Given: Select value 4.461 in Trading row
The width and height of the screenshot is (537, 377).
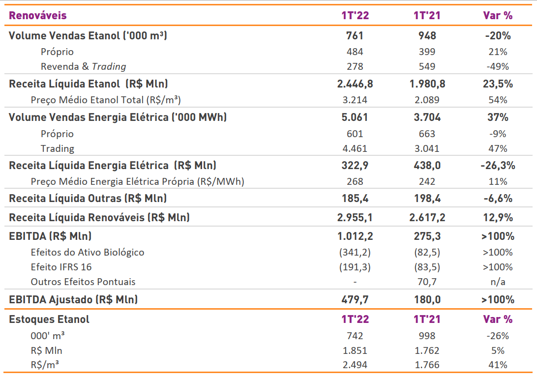Looking at the screenshot, I should [x=355, y=148].
